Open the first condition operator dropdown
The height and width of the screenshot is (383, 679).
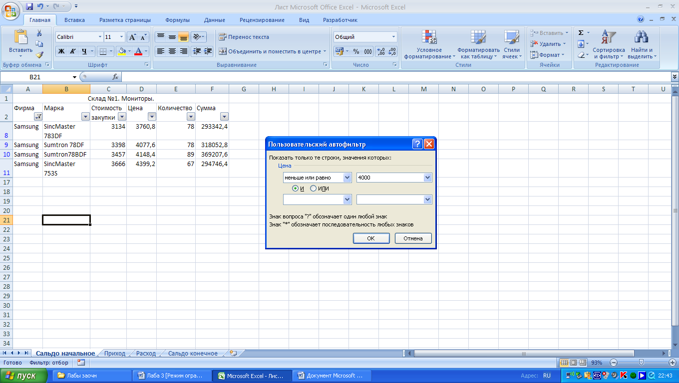[347, 178]
